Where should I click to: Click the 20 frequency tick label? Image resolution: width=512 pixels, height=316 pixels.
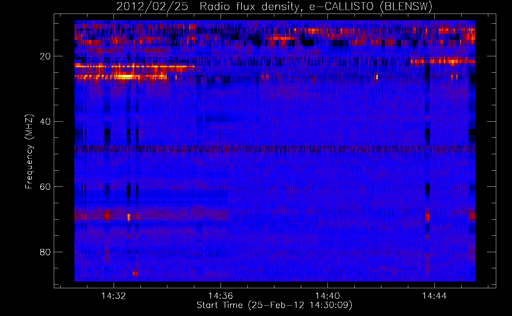coord(45,57)
